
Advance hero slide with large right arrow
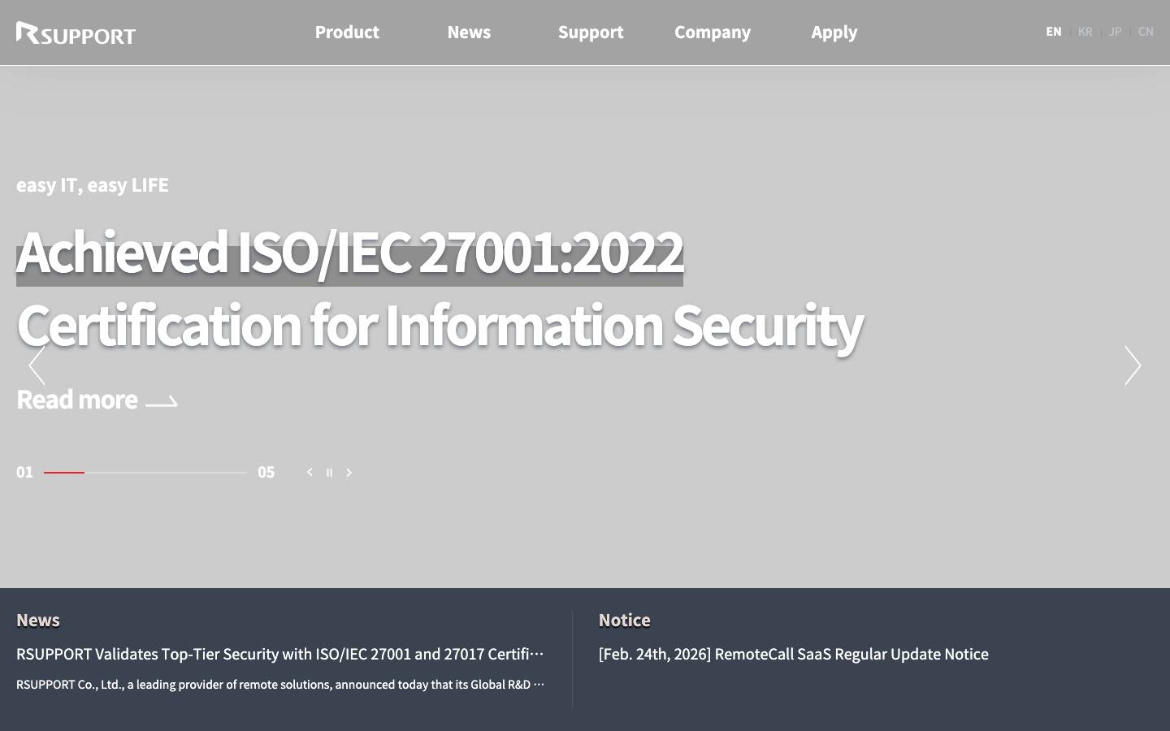click(1133, 365)
